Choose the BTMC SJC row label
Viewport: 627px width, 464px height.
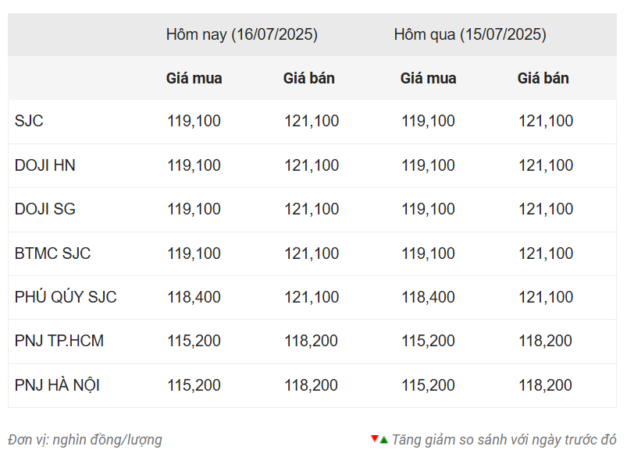click(52, 253)
